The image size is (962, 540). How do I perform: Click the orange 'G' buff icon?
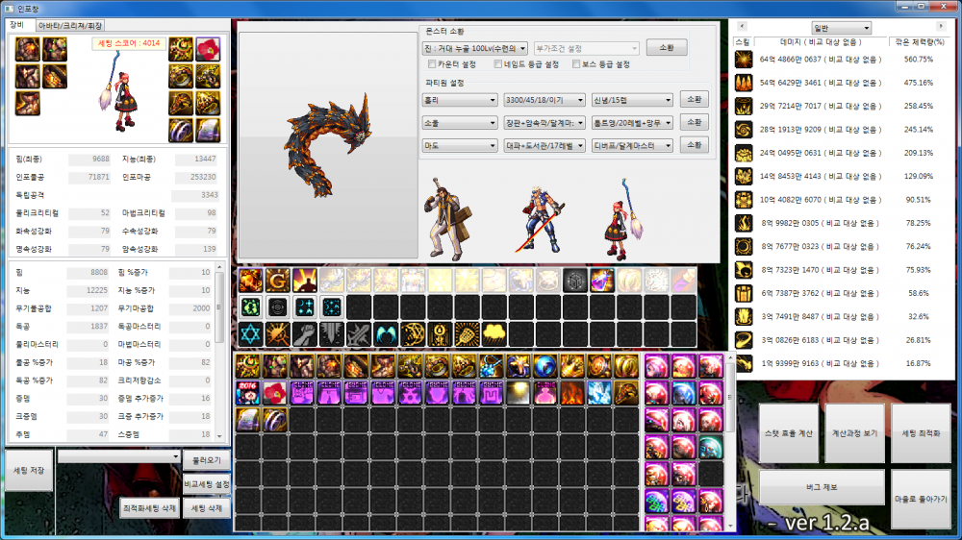pos(277,281)
